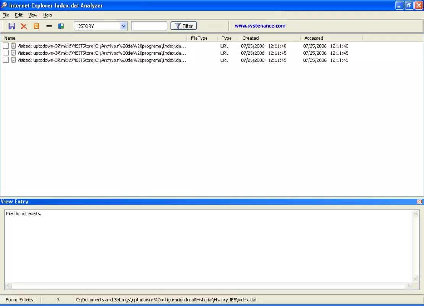Sort entries by the Type column header
Viewport: 424px width, 306px height.
[228, 38]
